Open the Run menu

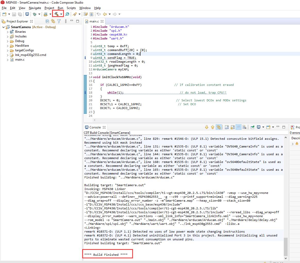(x=61, y=8)
